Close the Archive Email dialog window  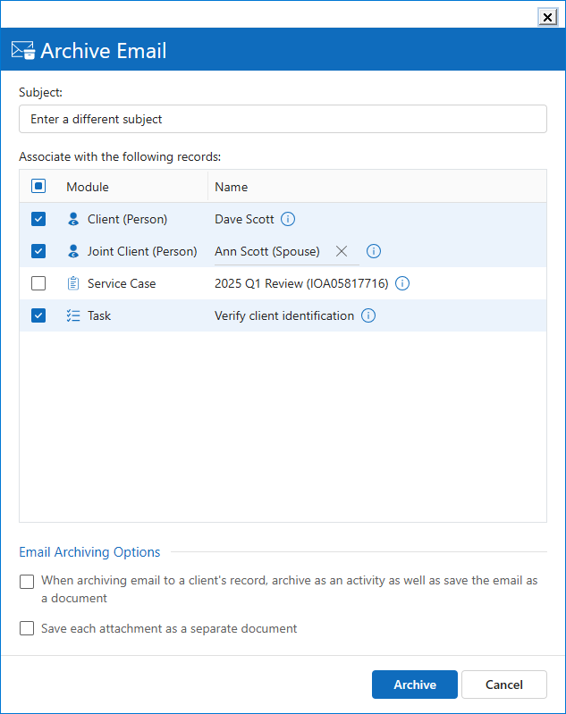click(x=547, y=17)
